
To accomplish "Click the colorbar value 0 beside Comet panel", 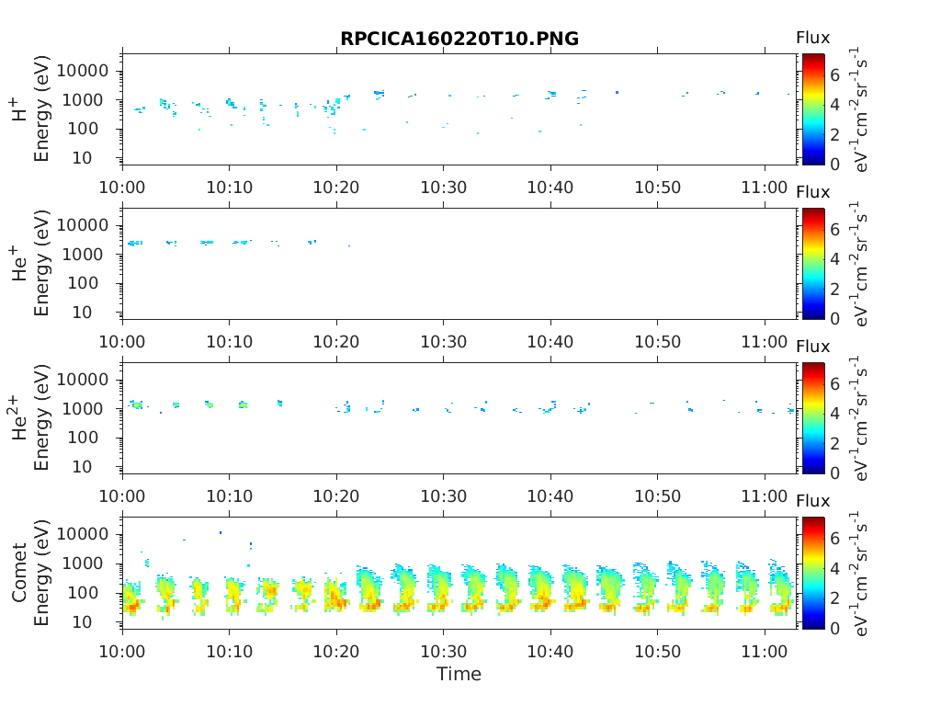I will coord(834,628).
